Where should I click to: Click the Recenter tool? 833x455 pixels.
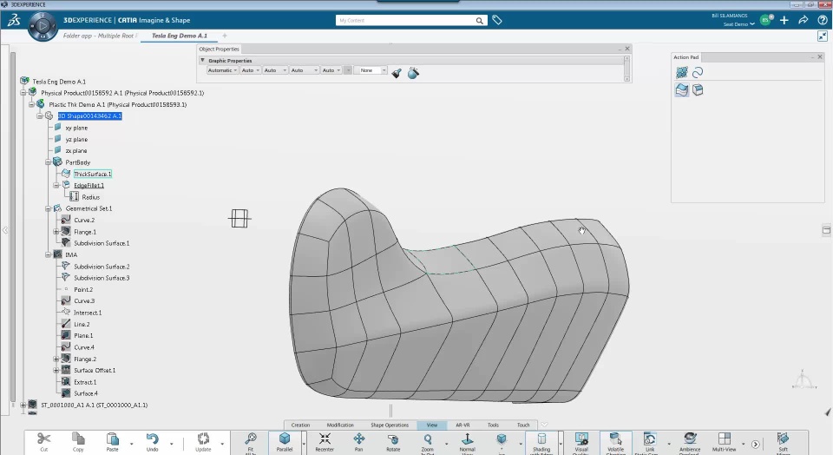(x=325, y=441)
